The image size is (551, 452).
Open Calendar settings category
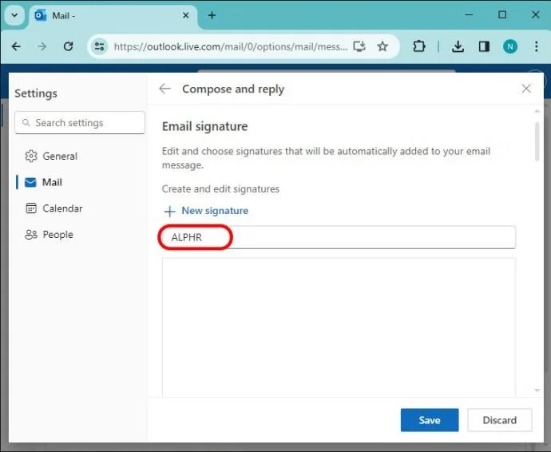54,208
